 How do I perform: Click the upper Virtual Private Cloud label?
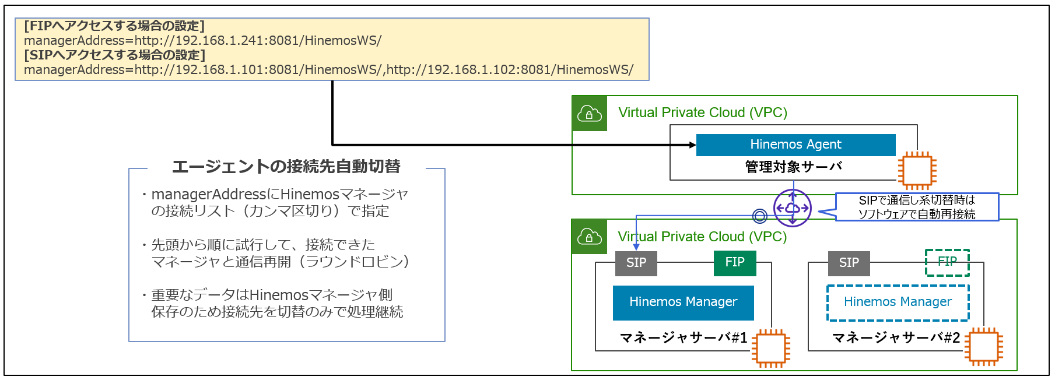(703, 112)
